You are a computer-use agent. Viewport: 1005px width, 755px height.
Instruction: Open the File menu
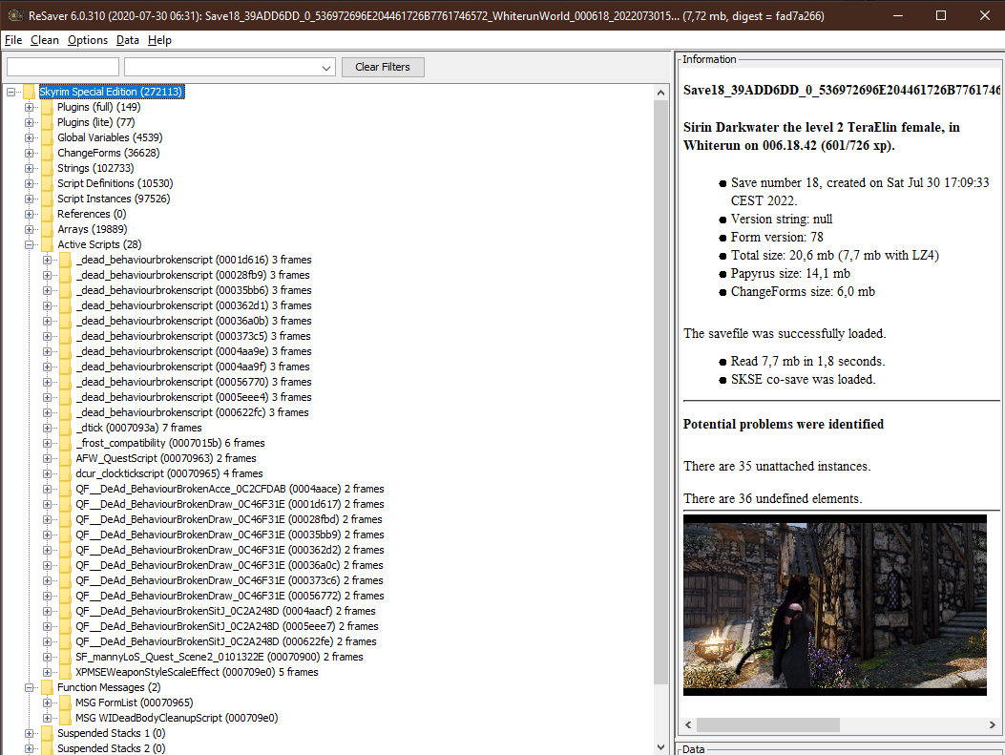click(x=12, y=40)
